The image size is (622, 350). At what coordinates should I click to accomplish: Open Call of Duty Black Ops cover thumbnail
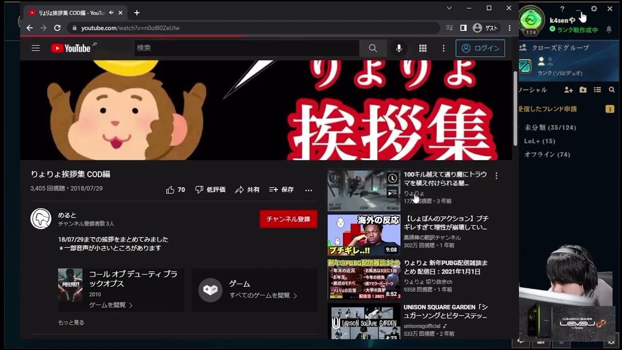pos(70,285)
